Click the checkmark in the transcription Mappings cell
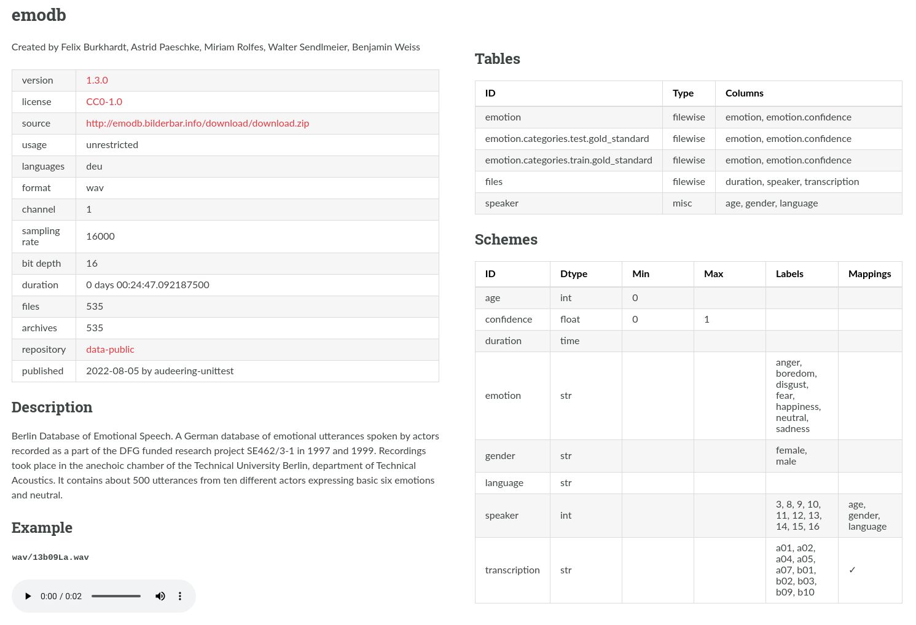Viewport: 916px width, 625px height. pyautogui.click(x=852, y=570)
